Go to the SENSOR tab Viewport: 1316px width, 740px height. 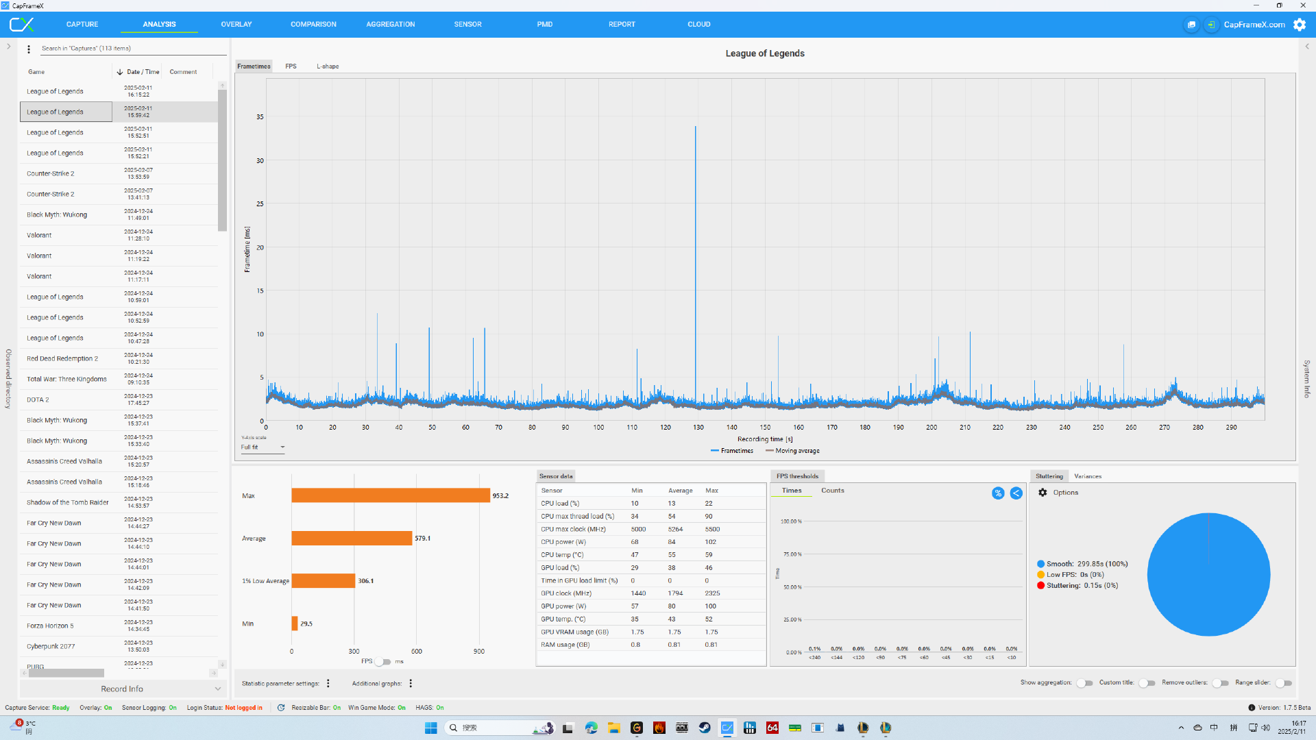[x=467, y=25]
